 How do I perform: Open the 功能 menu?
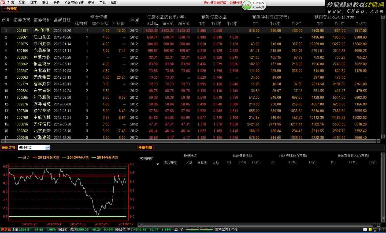pyautogui.click(x=22, y=3)
